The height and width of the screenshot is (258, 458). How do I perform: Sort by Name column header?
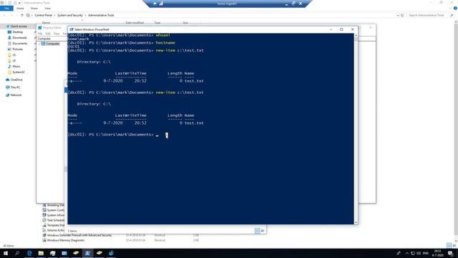click(x=46, y=22)
